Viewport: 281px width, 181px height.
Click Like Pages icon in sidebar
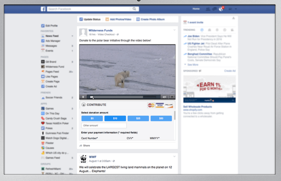tap(43, 77)
